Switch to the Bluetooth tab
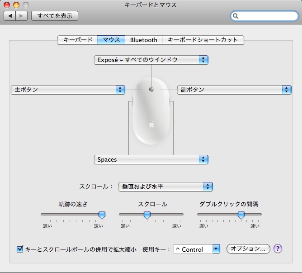302x273 pixels. click(x=144, y=40)
